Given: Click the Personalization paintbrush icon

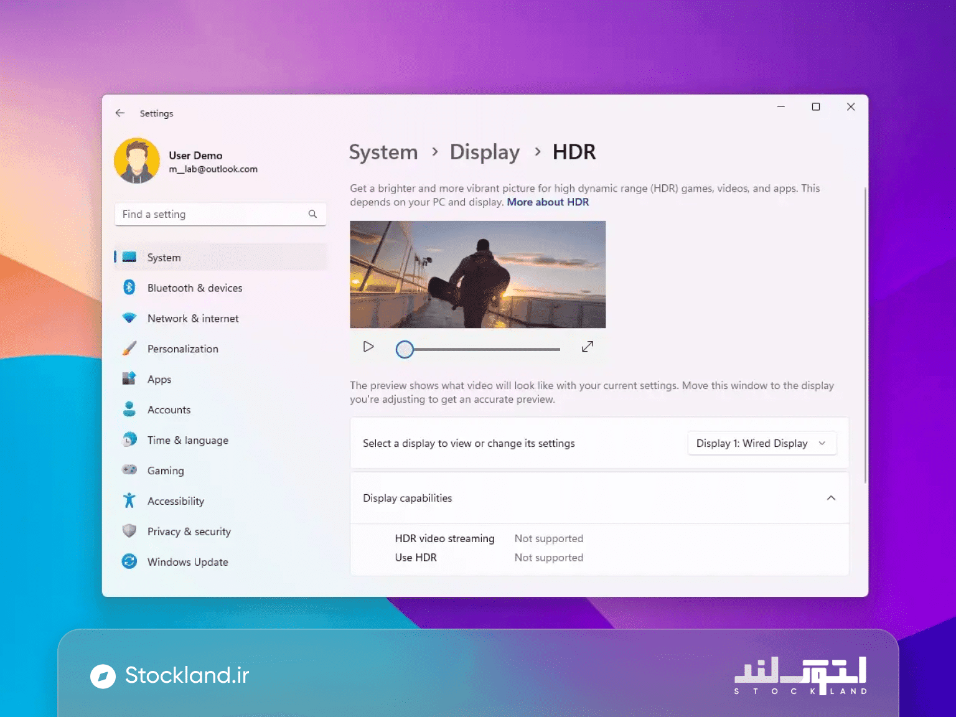Looking at the screenshot, I should click(129, 349).
